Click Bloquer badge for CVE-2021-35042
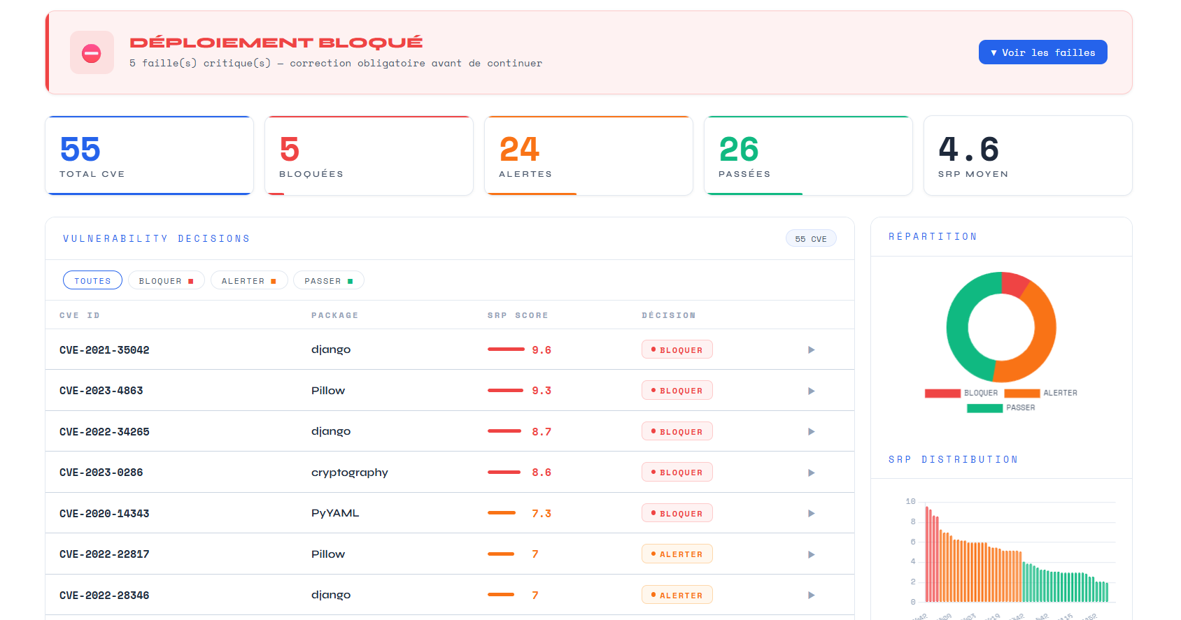1181x620 pixels. (x=677, y=349)
